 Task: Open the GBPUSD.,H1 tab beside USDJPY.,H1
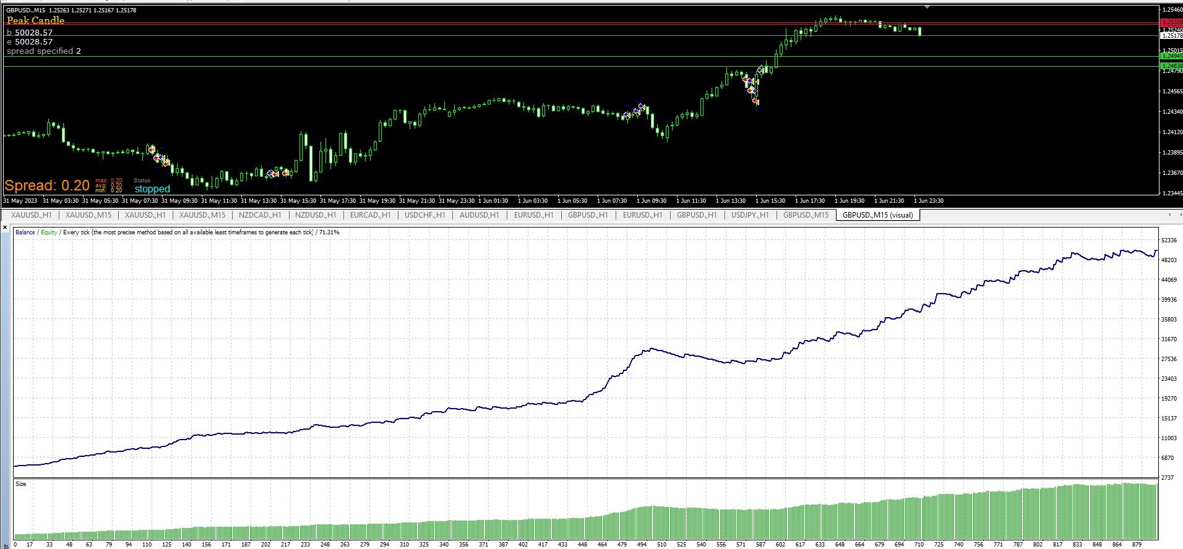697,215
